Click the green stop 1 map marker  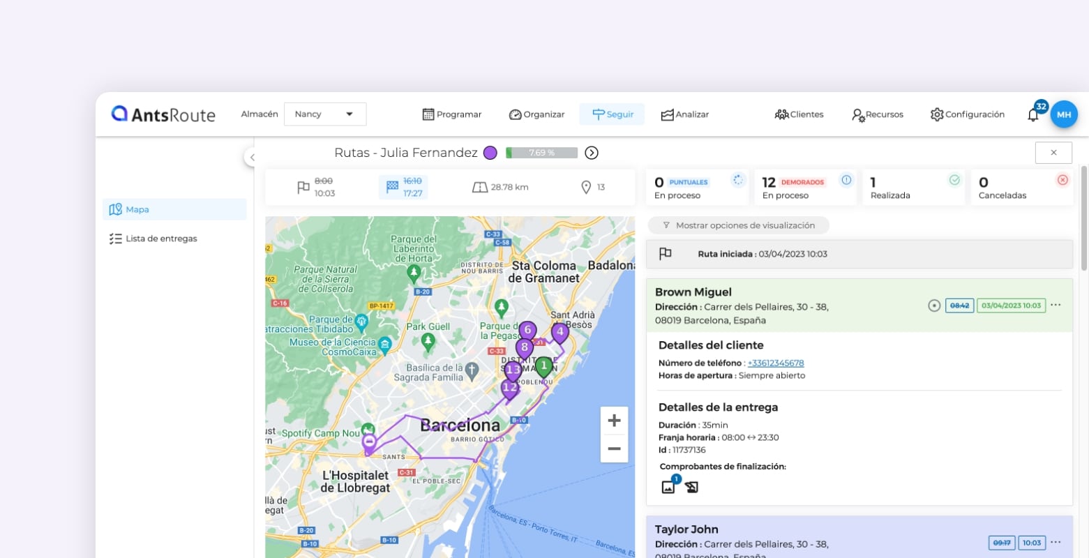(543, 366)
